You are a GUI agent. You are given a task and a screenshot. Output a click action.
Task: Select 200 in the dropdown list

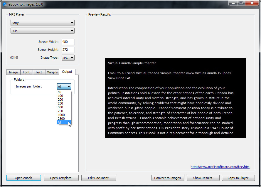64,100
